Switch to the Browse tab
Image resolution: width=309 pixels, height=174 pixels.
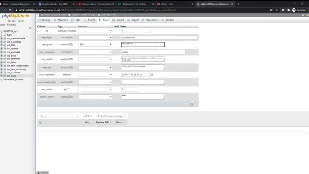tap(44, 20)
